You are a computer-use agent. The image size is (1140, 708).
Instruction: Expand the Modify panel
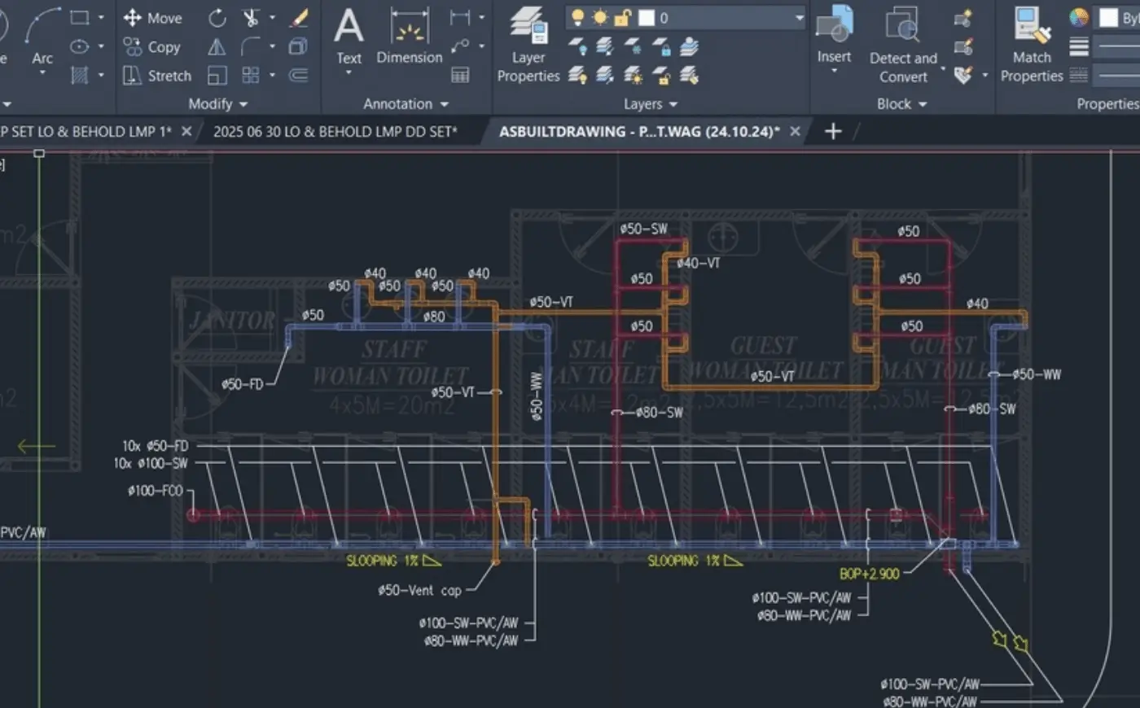[x=217, y=104]
